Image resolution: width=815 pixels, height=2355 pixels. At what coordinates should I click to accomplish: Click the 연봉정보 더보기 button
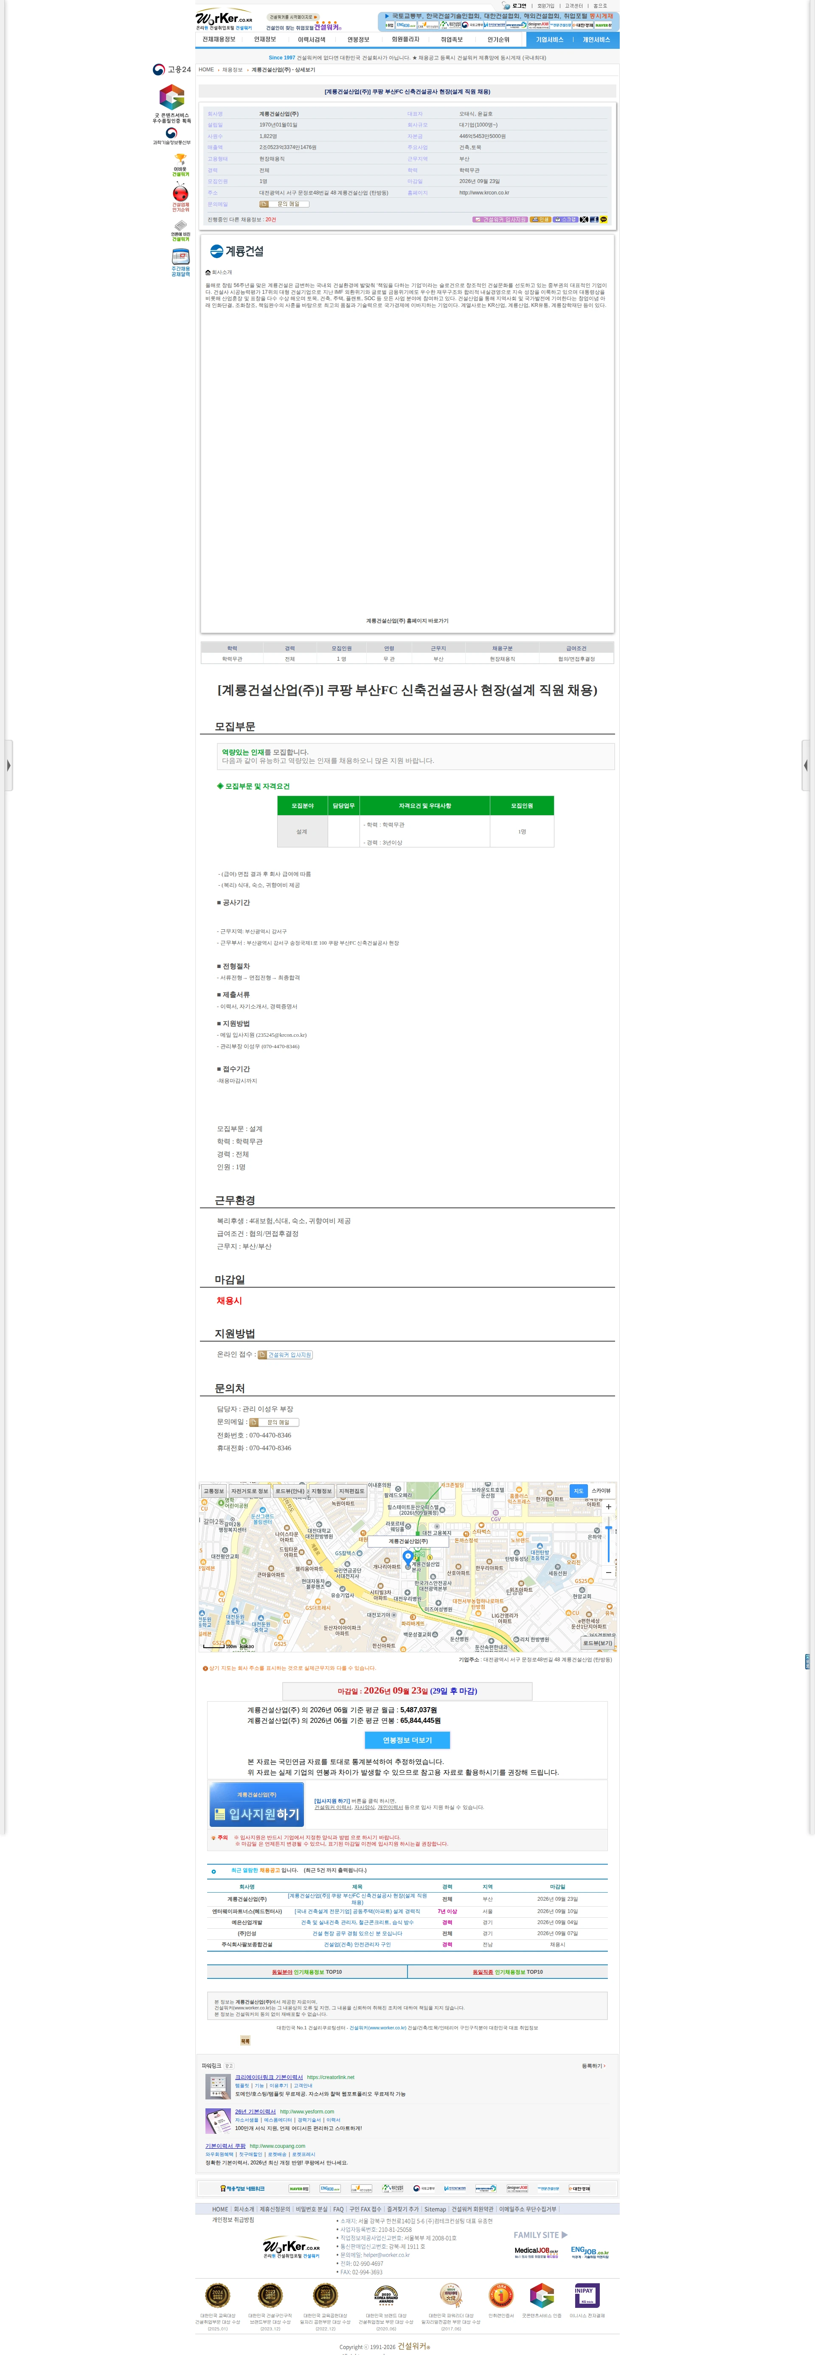407,1740
